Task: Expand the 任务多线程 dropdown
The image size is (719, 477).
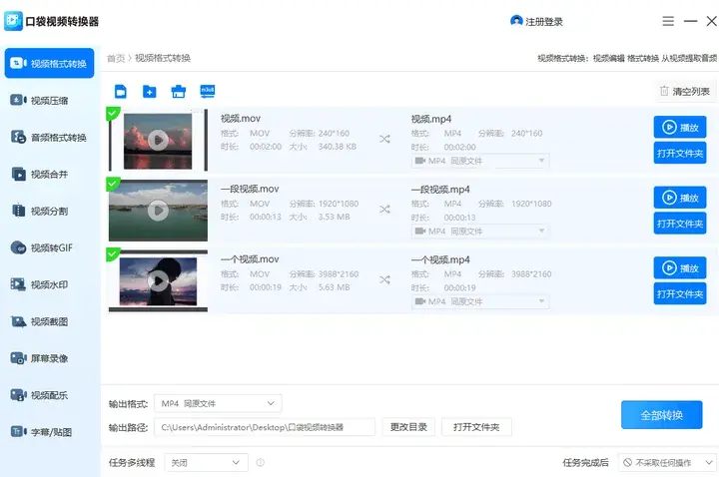Action: pos(206,463)
